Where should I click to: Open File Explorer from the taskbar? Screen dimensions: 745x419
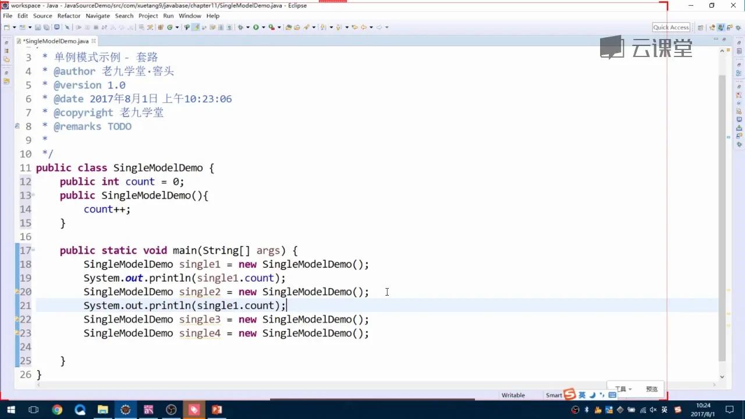point(102,409)
